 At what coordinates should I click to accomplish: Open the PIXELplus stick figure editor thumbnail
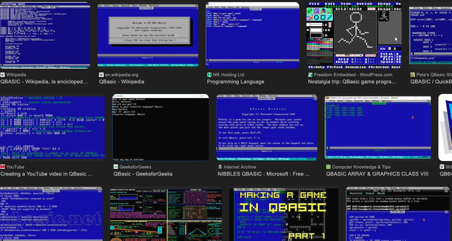[354, 35]
